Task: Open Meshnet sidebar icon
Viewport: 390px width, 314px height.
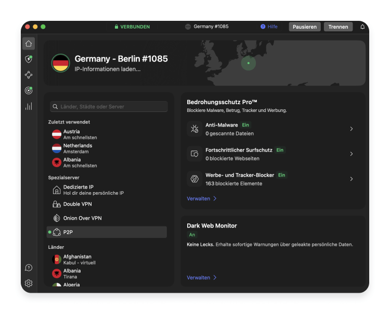Action: point(29,74)
